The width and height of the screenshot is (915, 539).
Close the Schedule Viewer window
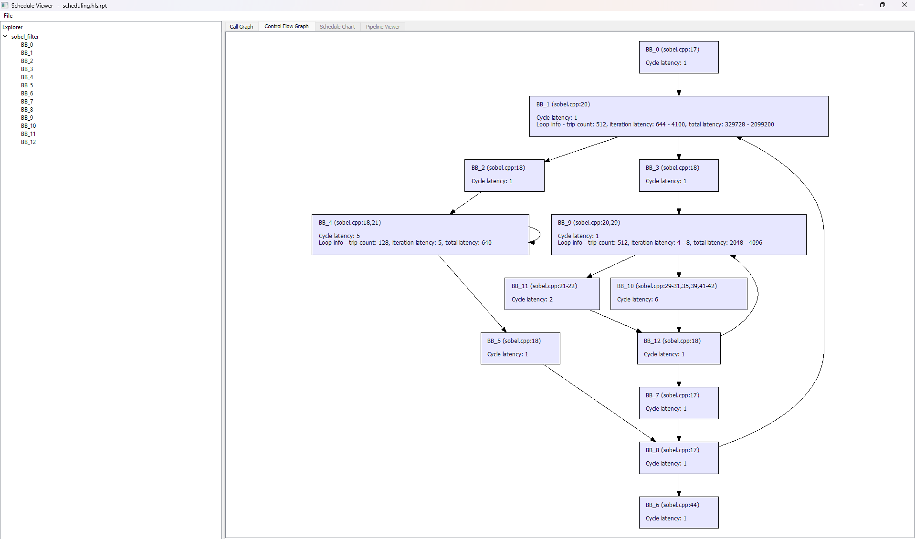(x=904, y=5)
